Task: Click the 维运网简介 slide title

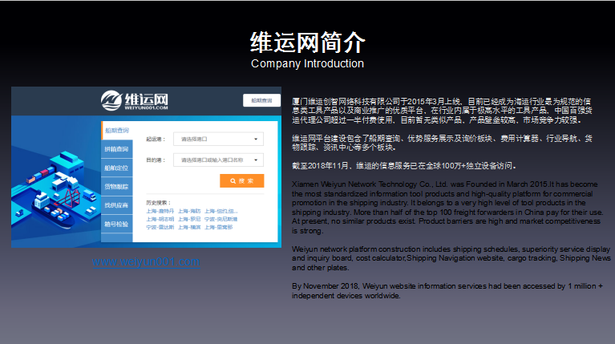Action: (x=307, y=42)
